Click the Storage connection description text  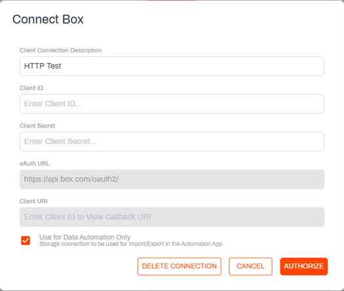click(131, 244)
